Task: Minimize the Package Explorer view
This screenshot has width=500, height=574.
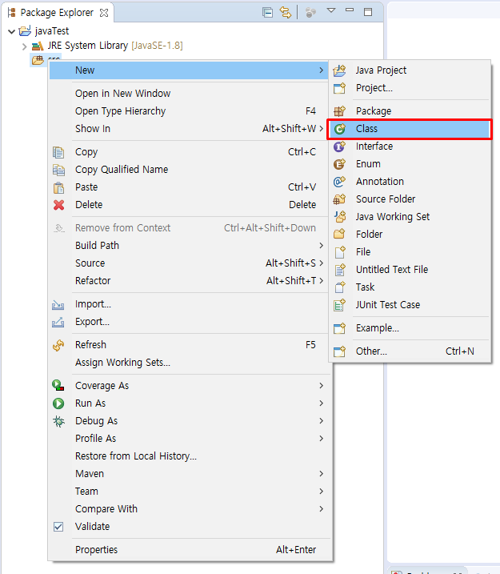Action: 350,10
